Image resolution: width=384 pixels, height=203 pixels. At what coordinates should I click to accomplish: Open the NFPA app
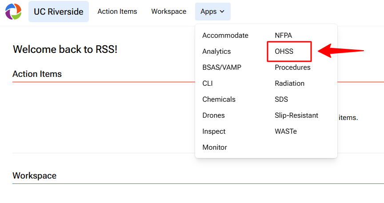283,36
